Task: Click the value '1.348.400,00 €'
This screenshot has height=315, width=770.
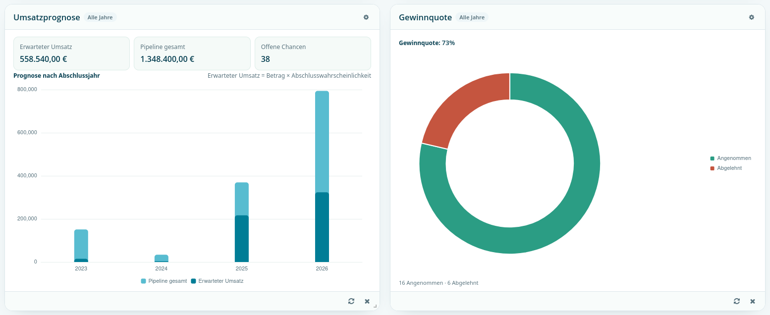Action: point(167,59)
